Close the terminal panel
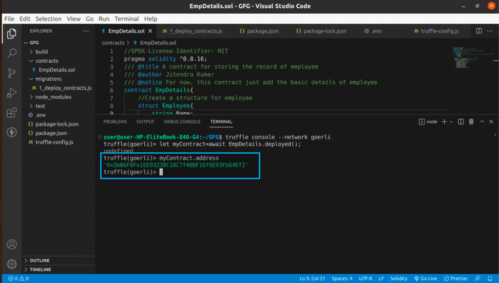The width and height of the screenshot is (499, 283). click(491, 122)
